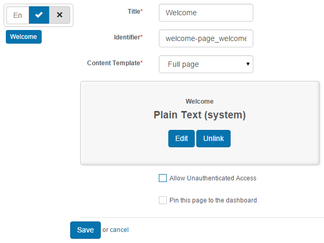Click into the Identifier input field
This screenshot has height=243, width=324.
[x=206, y=38]
